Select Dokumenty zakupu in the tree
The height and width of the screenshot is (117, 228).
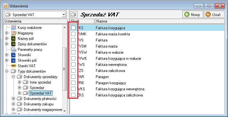(x=39, y=104)
